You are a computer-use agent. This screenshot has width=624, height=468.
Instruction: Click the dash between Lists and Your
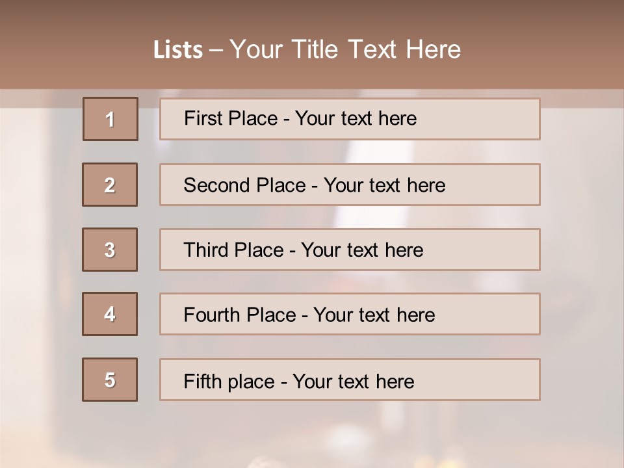216,51
